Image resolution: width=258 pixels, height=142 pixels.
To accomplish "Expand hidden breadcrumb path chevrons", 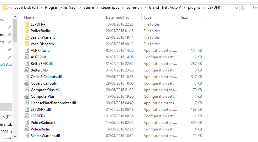I will click(x=11, y=7).
